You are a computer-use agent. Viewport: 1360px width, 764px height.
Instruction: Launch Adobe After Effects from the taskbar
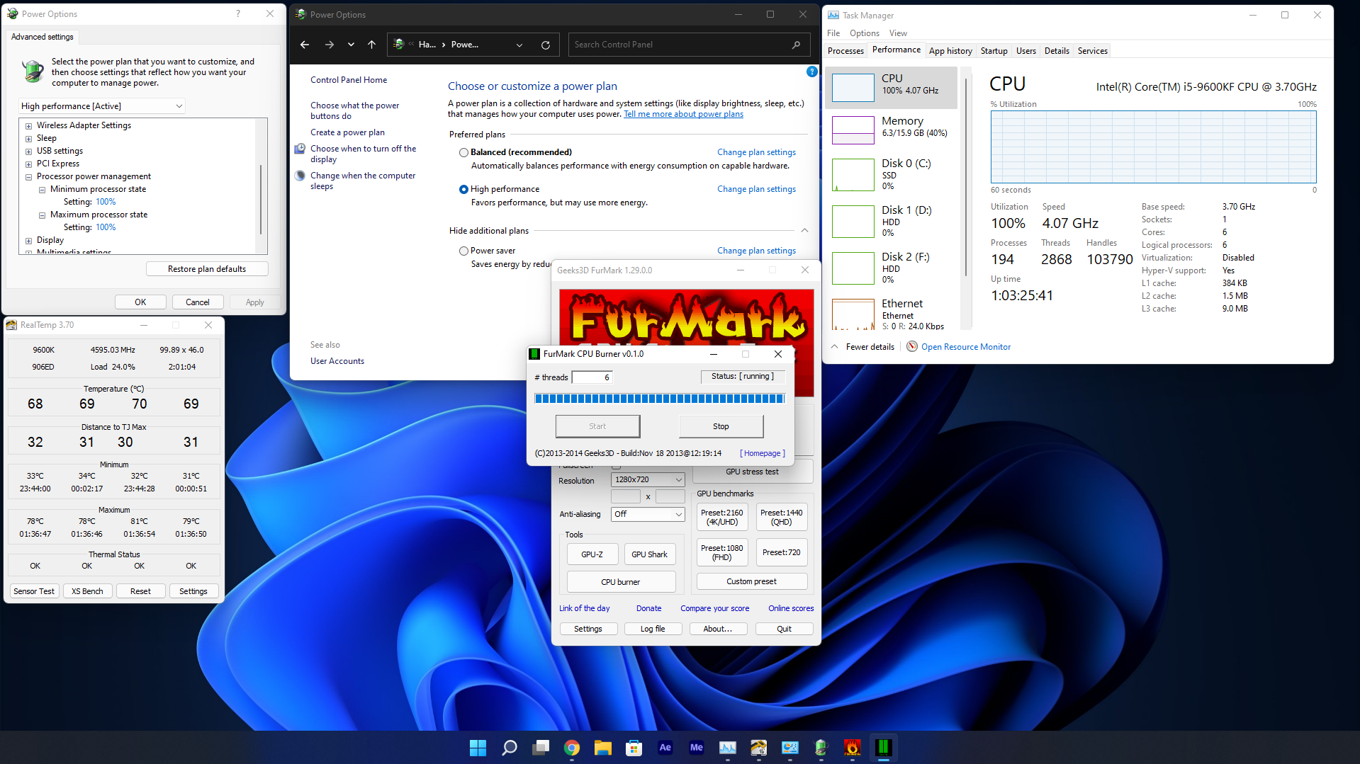click(x=665, y=747)
